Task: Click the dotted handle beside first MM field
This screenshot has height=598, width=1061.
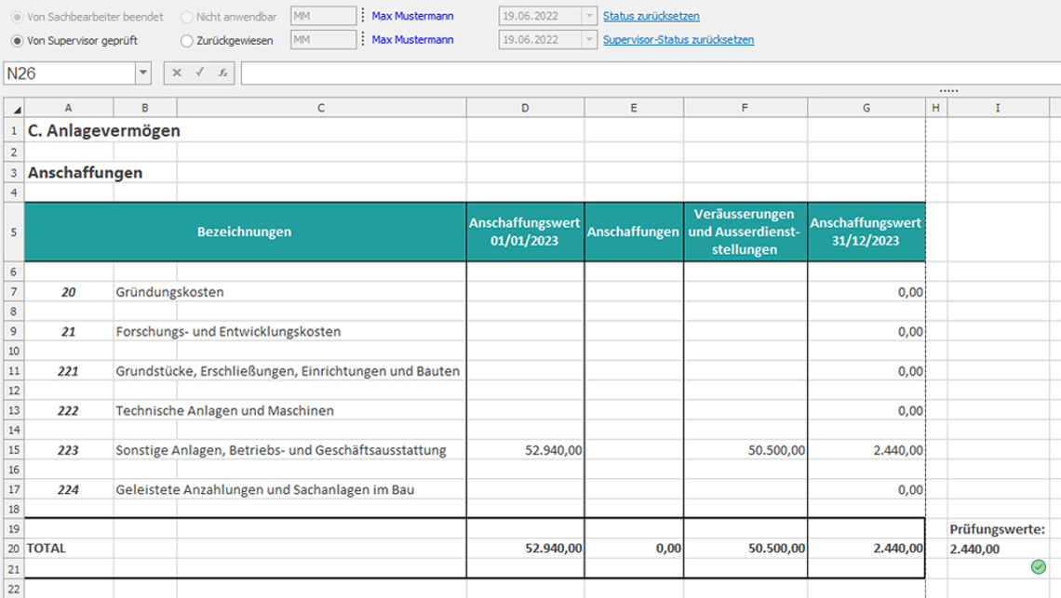Action: 363,16
